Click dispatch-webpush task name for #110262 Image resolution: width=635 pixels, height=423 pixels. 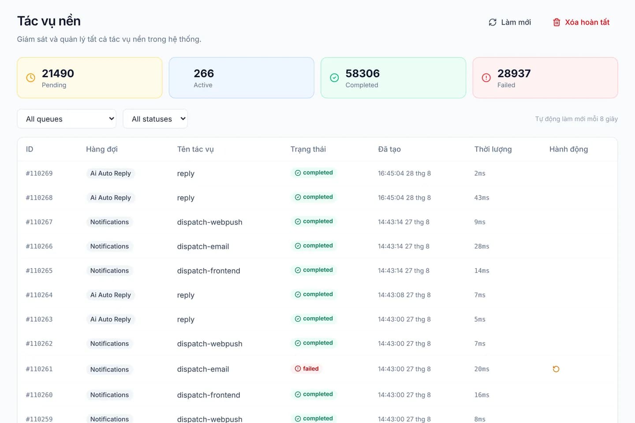210,344
